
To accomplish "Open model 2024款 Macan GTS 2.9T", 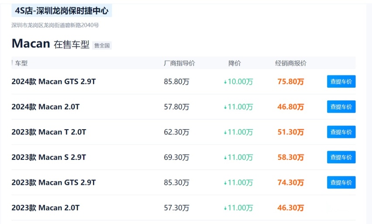I will (x=54, y=81).
